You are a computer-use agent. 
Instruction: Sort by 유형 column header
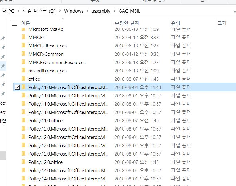[176, 23]
